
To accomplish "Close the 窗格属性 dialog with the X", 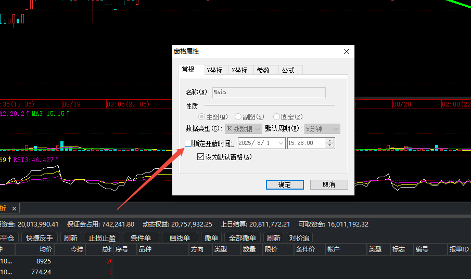I will (347, 51).
